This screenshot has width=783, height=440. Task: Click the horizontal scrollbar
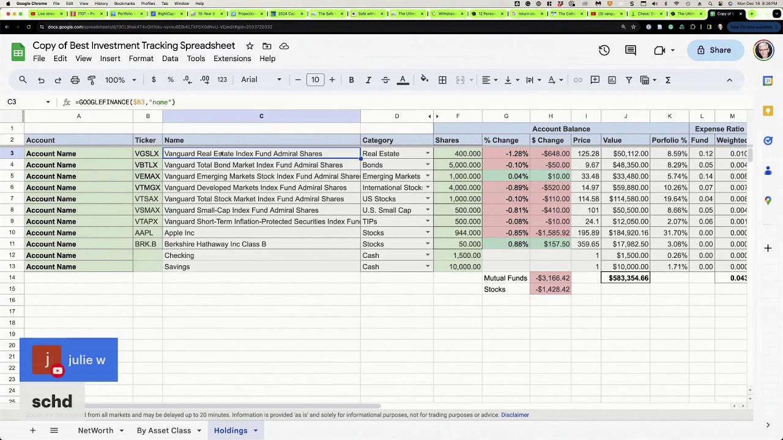232,406
